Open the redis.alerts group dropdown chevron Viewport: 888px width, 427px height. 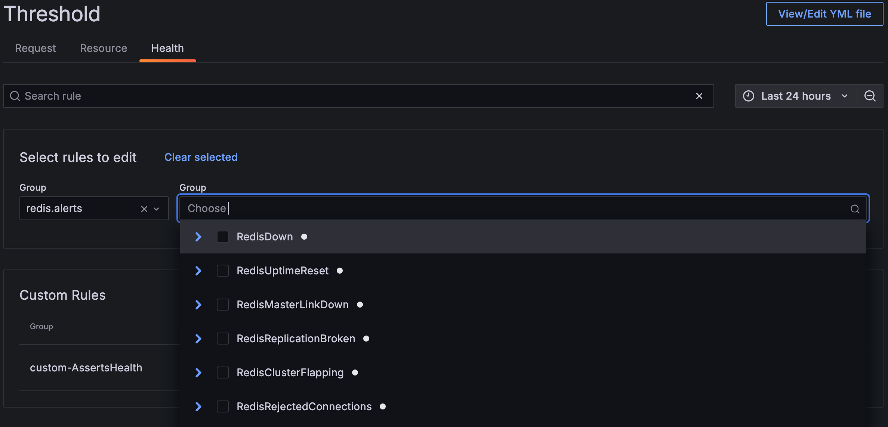pyautogui.click(x=156, y=209)
